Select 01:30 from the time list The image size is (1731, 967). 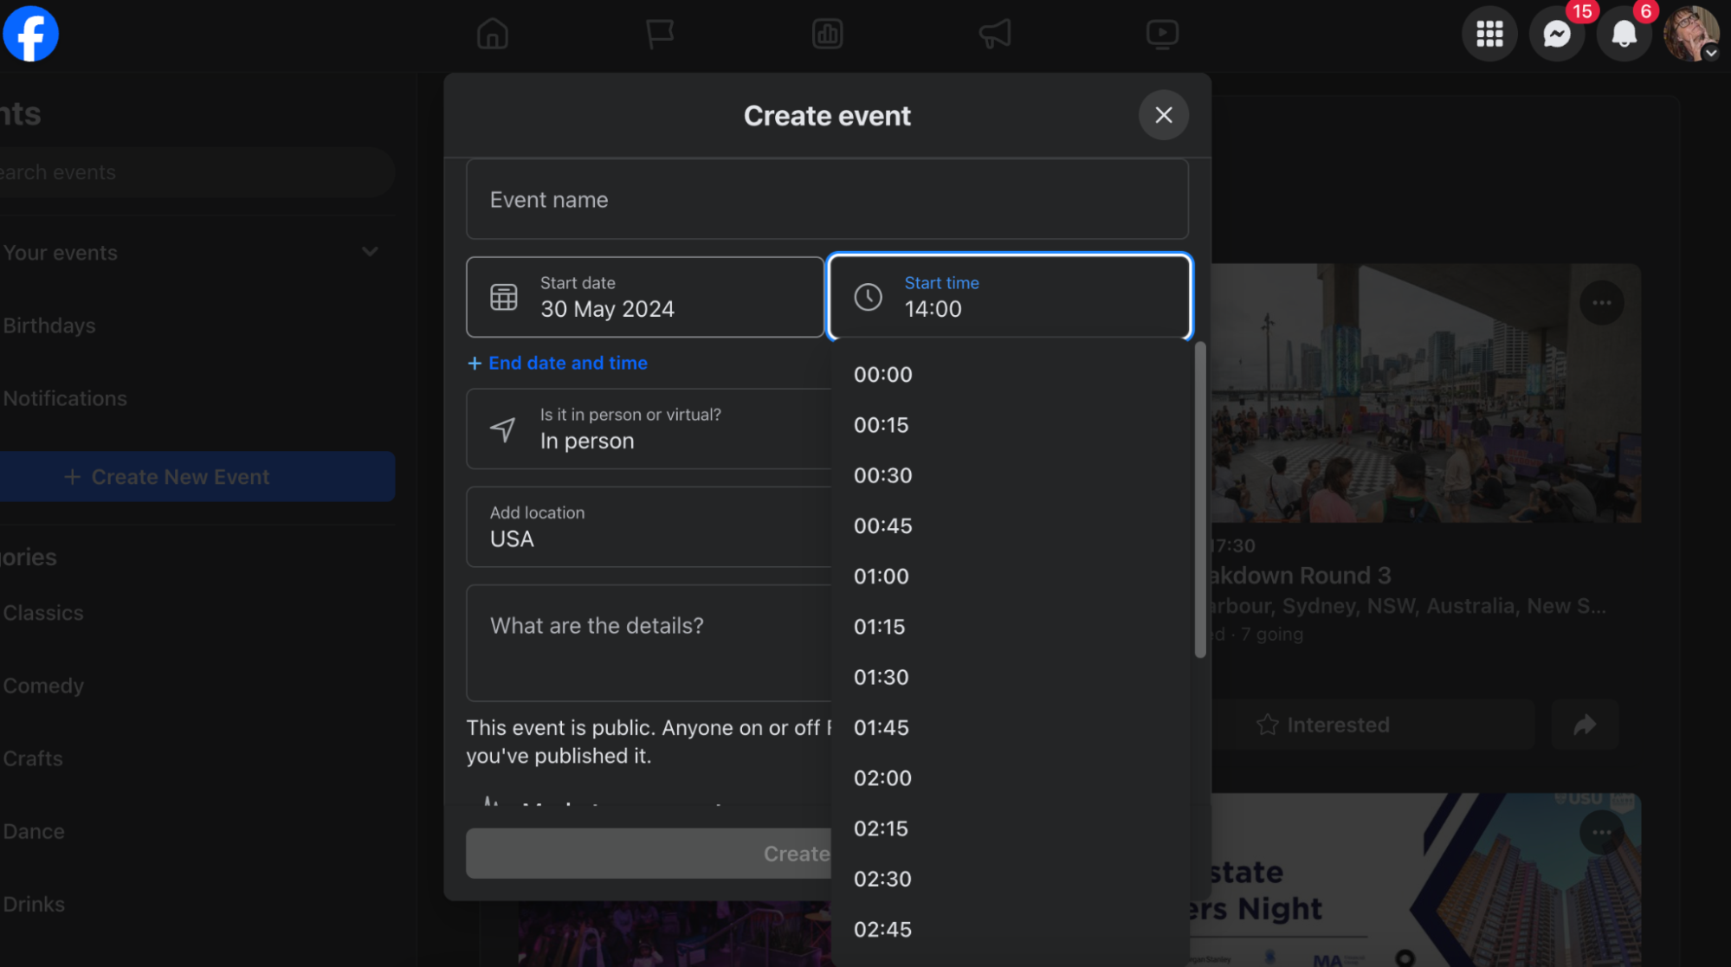tap(882, 677)
